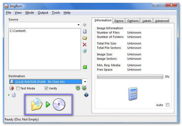Click the green up-arrow tray icon

pyautogui.click(x=78, y=88)
